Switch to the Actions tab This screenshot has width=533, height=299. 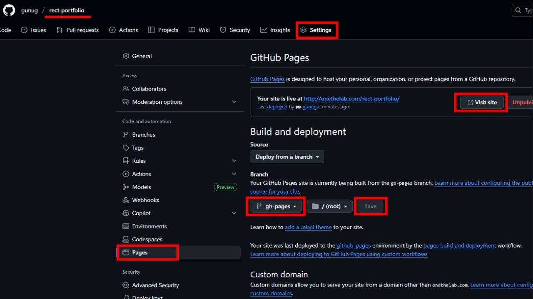(x=123, y=30)
